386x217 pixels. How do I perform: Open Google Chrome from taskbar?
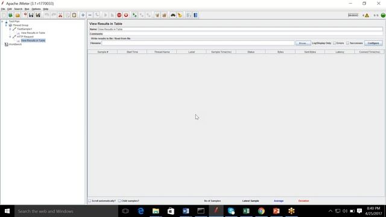point(261,211)
